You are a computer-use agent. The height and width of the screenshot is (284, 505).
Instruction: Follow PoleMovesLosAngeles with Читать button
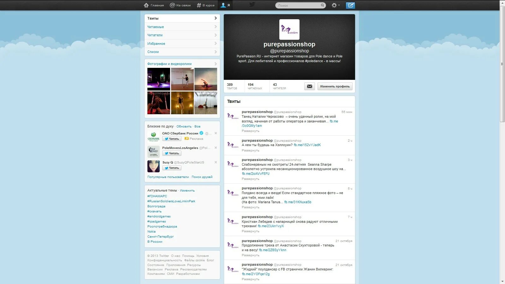click(172, 153)
